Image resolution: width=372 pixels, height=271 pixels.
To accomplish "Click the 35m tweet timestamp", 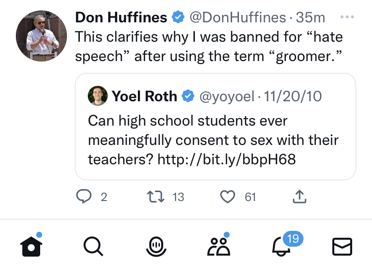I will tap(310, 17).
